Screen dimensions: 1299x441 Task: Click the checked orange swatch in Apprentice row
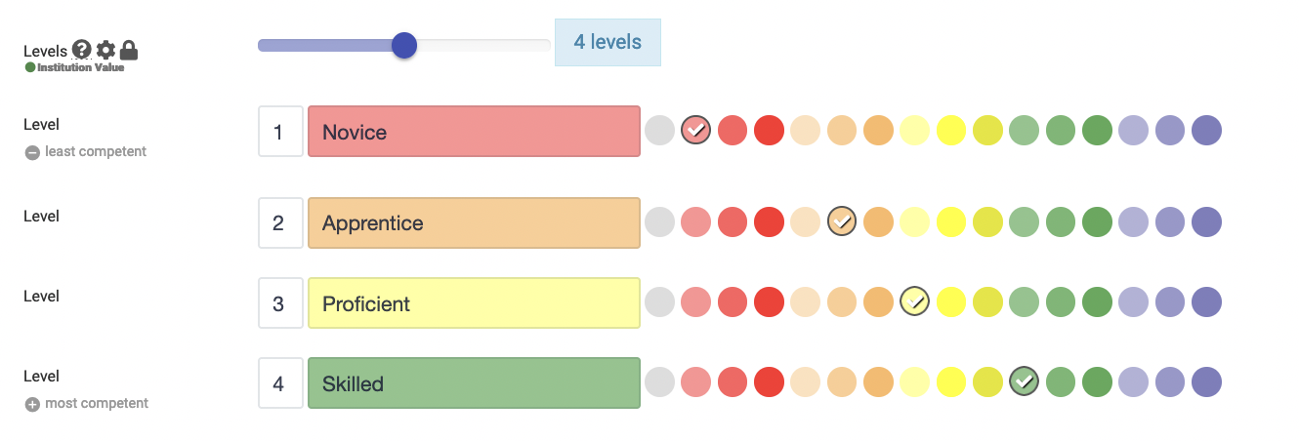(842, 221)
